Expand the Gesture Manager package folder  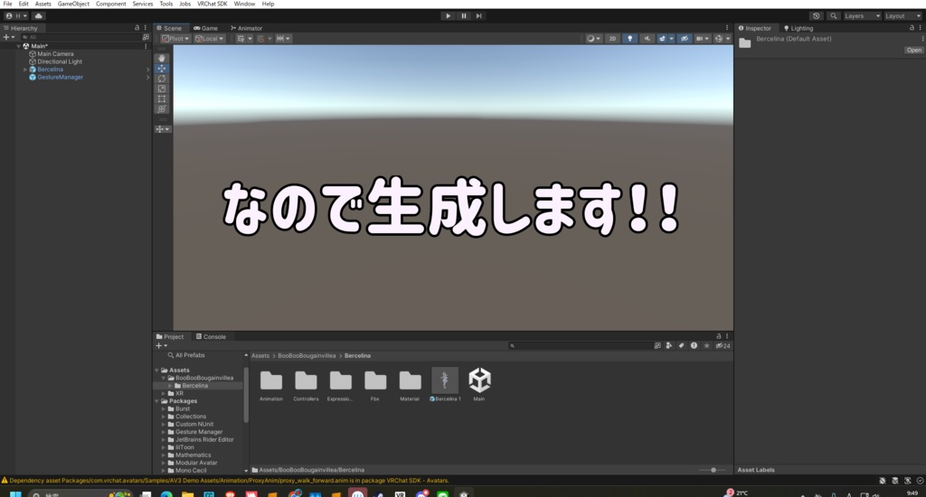pos(164,431)
